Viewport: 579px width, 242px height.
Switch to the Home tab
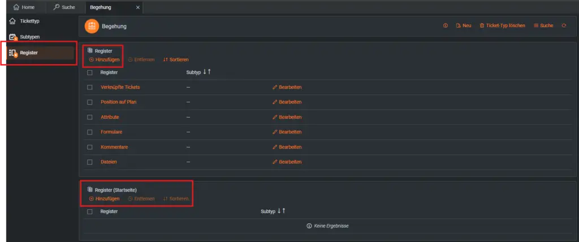point(24,7)
